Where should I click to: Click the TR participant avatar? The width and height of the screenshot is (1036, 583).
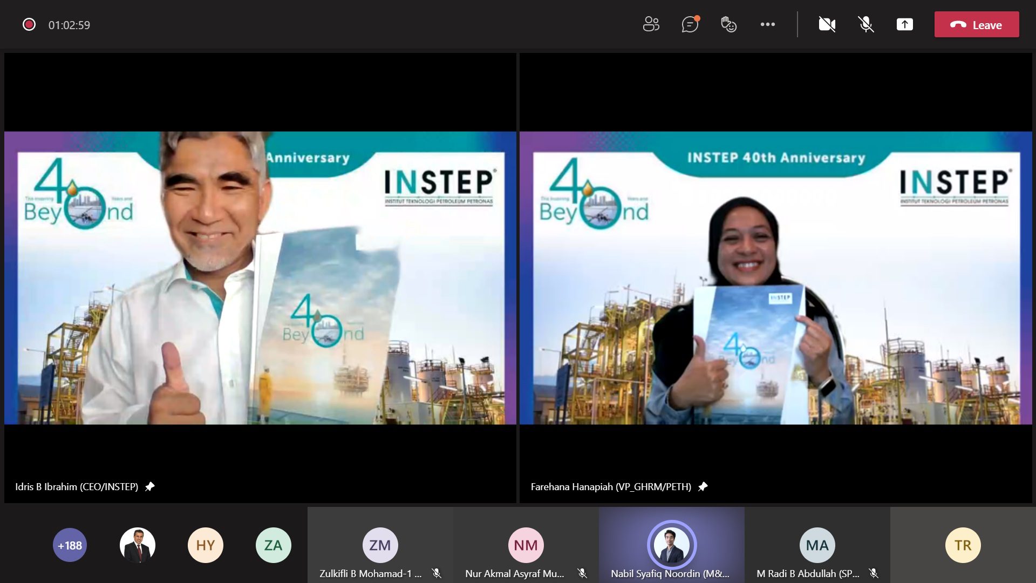coord(963,545)
